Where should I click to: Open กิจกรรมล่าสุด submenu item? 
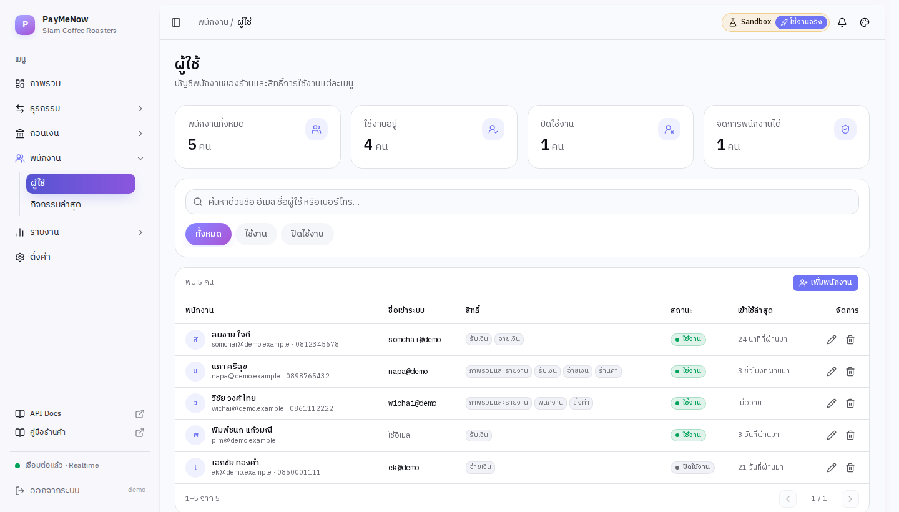coord(81,205)
